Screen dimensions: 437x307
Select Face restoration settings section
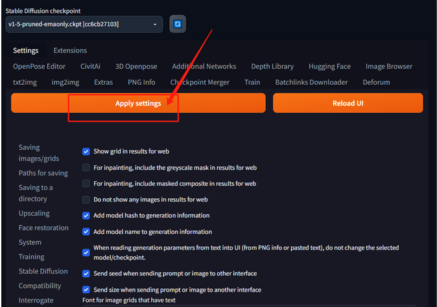coord(43,228)
